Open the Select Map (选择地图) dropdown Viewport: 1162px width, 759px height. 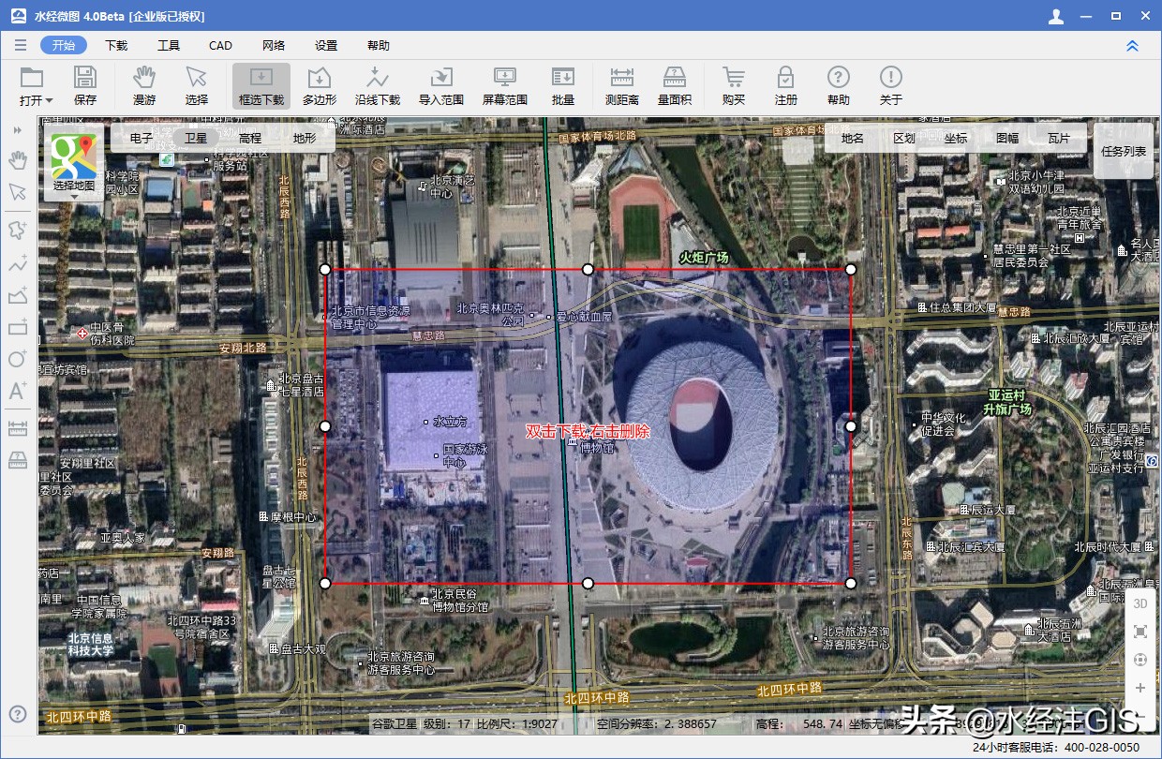pos(74,165)
